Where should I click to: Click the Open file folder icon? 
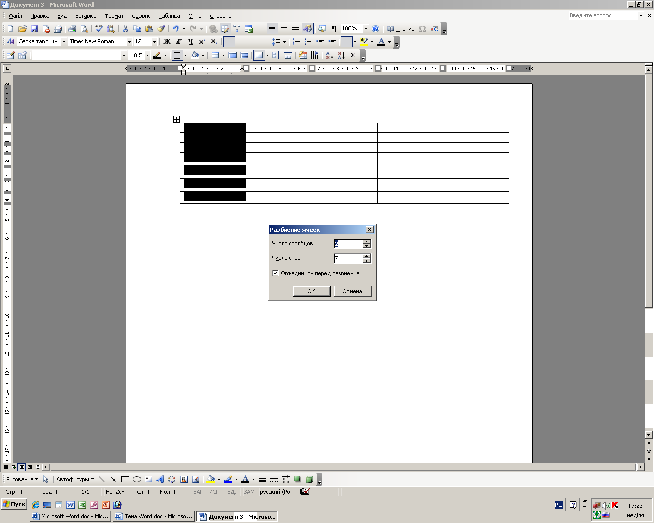click(22, 29)
